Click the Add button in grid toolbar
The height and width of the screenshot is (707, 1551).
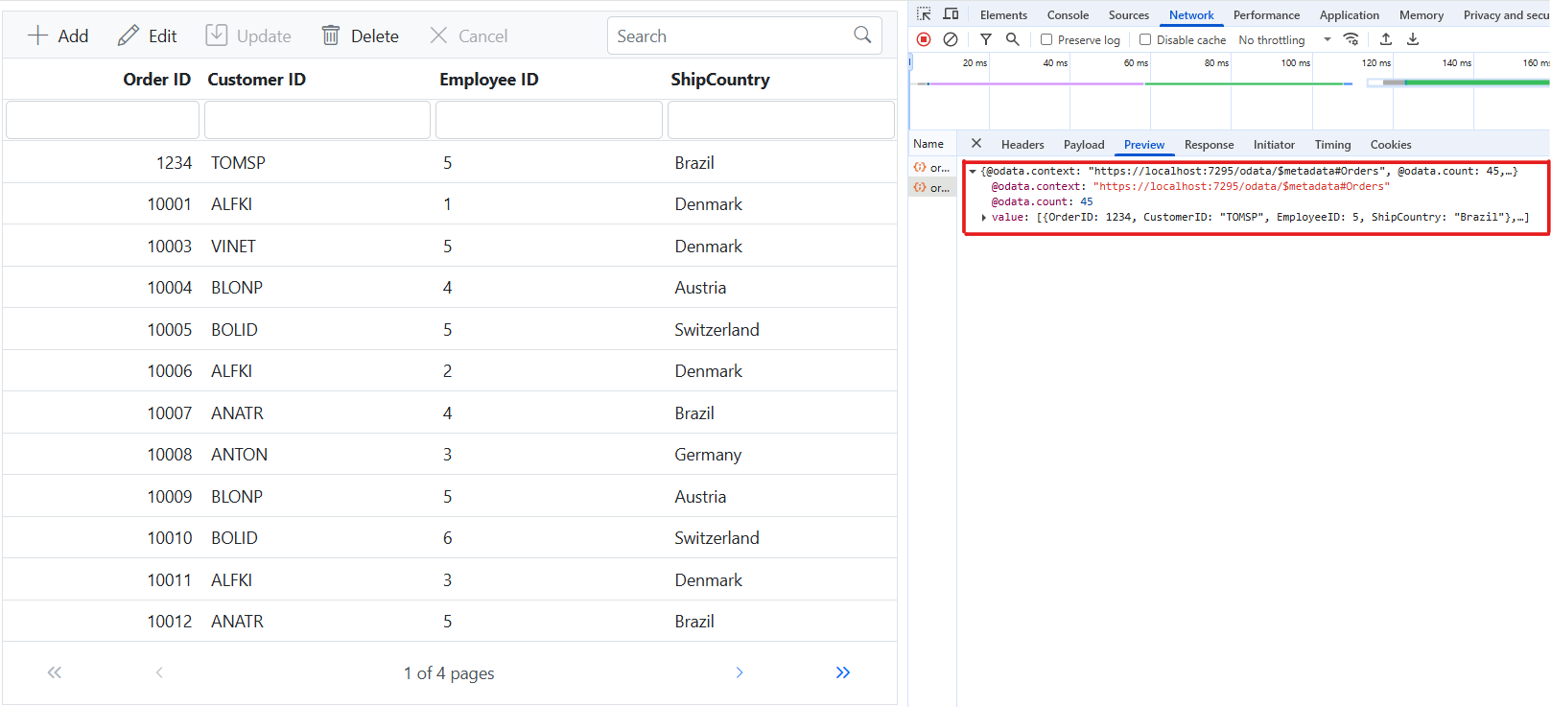tap(59, 36)
